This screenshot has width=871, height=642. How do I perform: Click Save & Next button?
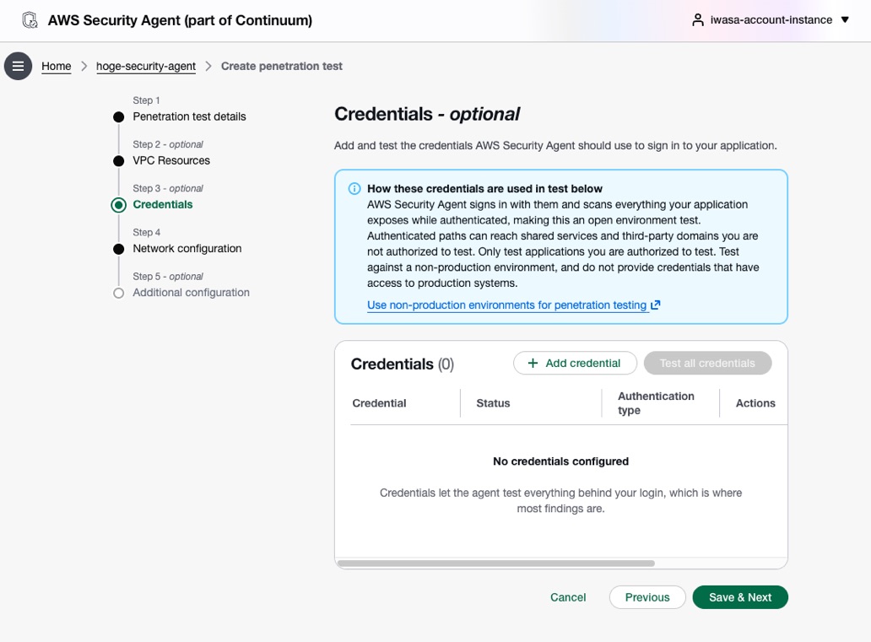coord(740,597)
